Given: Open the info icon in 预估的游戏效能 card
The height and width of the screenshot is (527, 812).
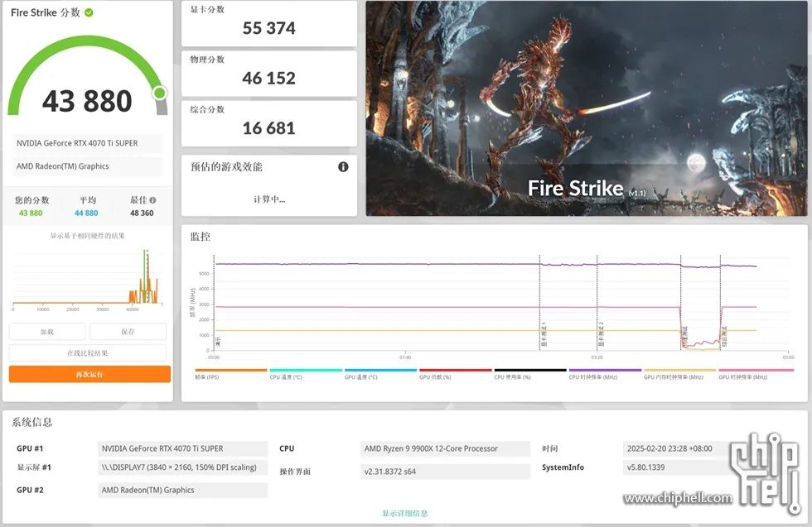Looking at the screenshot, I should pyautogui.click(x=343, y=166).
